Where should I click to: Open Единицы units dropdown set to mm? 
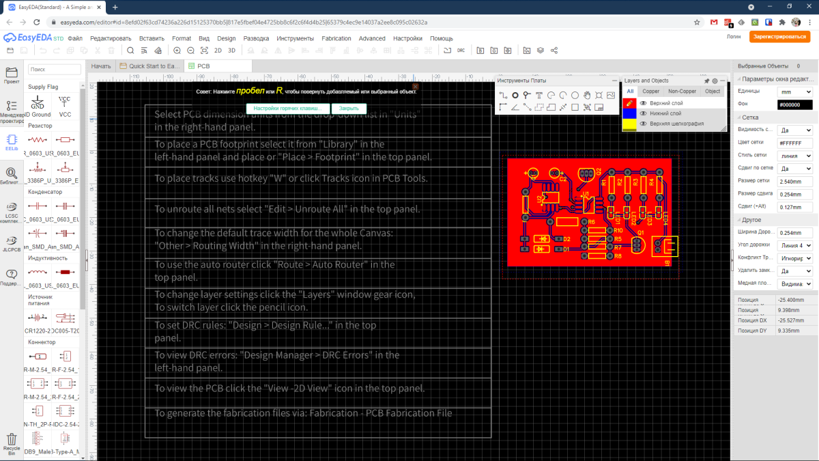pyautogui.click(x=795, y=92)
